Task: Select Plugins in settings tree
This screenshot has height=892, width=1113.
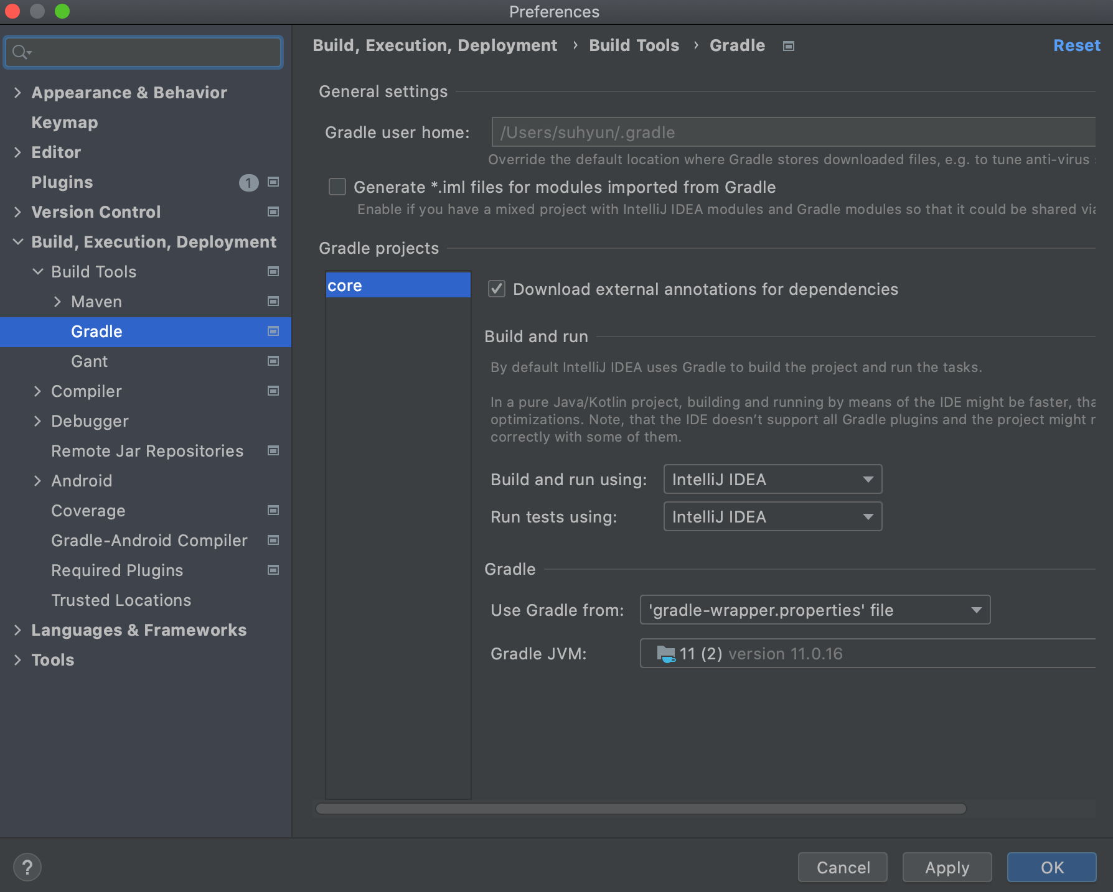Action: [62, 182]
